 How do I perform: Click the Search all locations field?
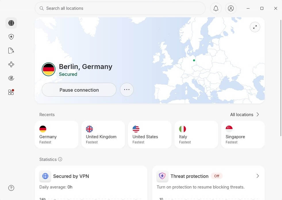pyautogui.click(x=120, y=8)
